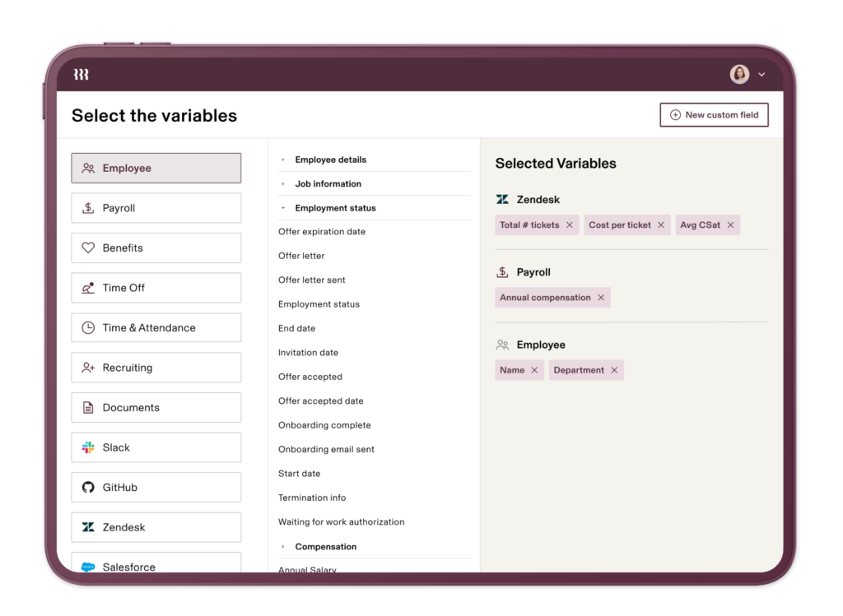
Task: Click the Time & Attendance clock icon
Action: [88, 328]
